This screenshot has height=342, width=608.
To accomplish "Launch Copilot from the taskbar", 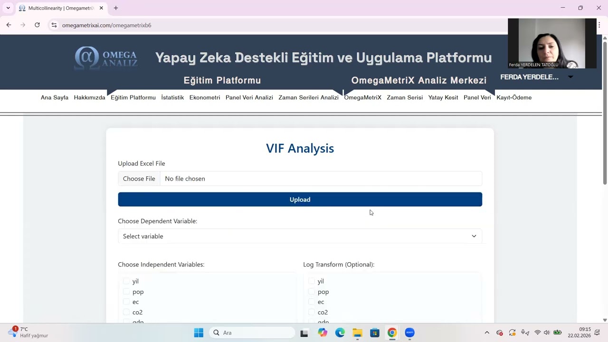I will pyautogui.click(x=323, y=332).
